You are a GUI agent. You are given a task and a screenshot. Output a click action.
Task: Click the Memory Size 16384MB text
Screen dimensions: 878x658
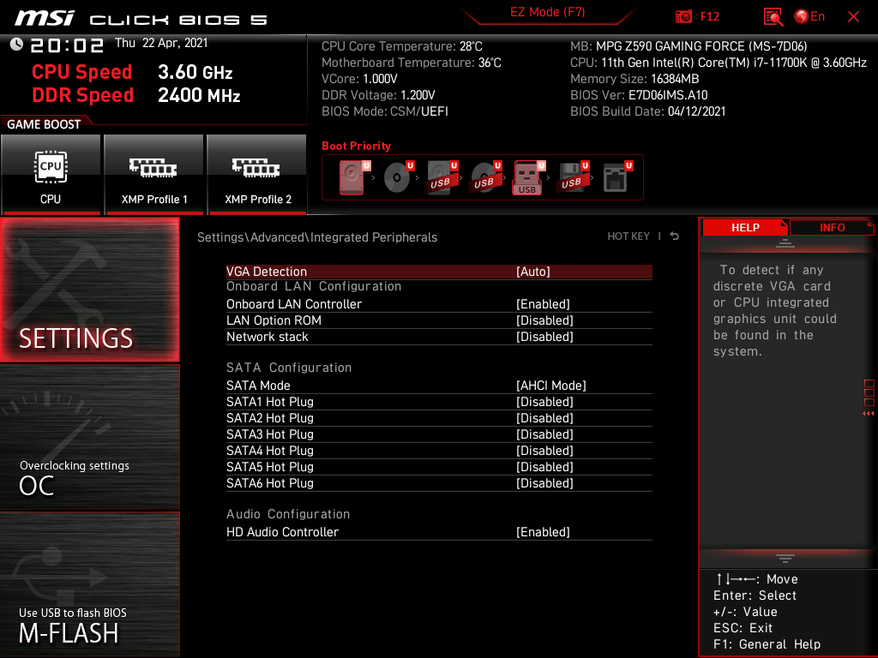pyautogui.click(x=634, y=79)
